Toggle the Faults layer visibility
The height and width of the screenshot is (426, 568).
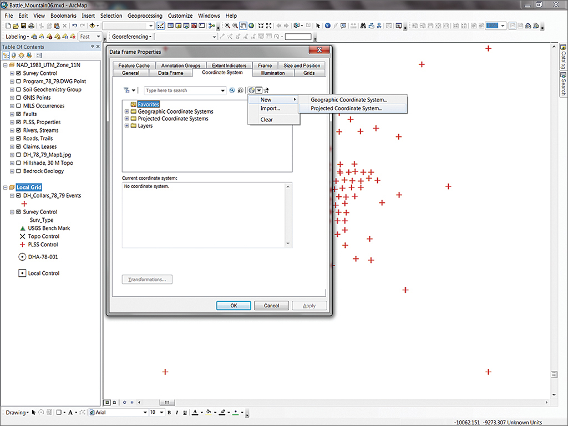coord(18,114)
